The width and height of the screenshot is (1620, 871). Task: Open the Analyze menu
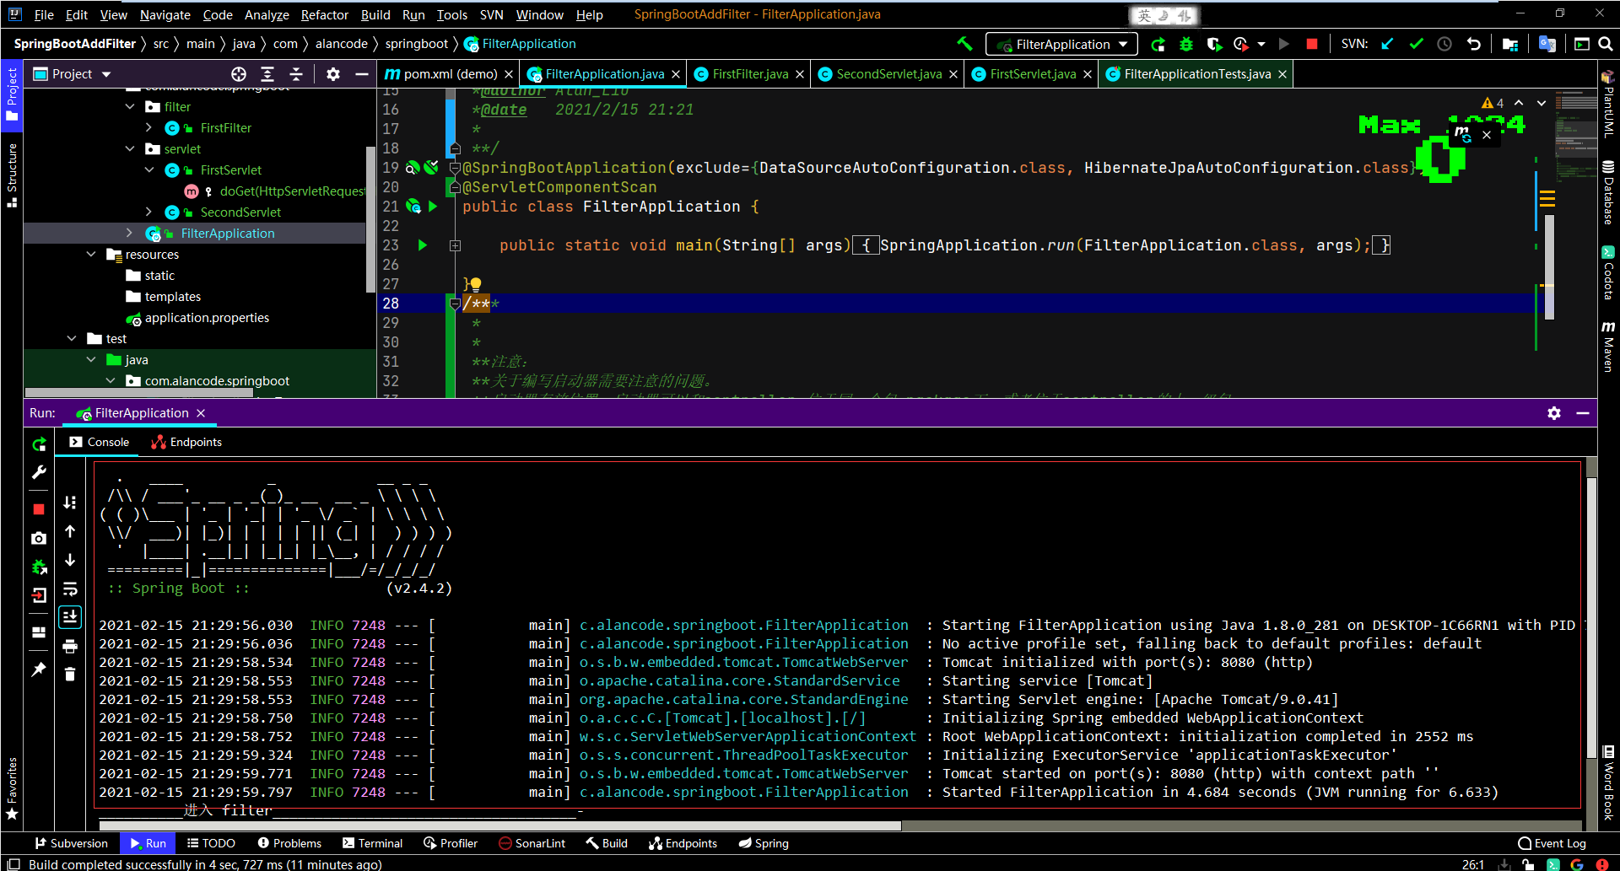(267, 14)
